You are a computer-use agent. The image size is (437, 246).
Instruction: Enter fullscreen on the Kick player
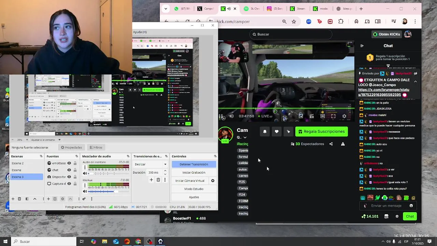click(x=333, y=116)
